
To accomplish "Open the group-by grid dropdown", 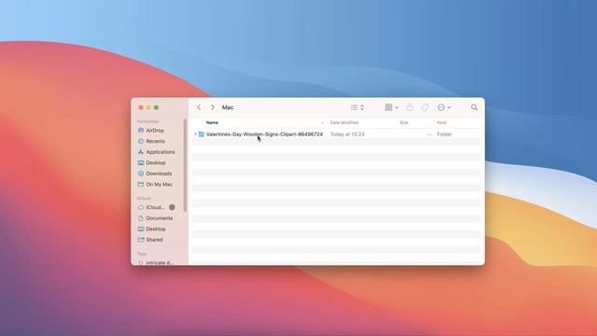I will pos(392,107).
